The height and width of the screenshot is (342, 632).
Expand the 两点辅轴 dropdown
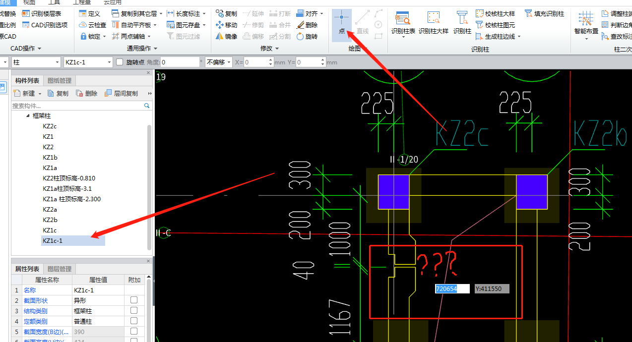pos(149,36)
